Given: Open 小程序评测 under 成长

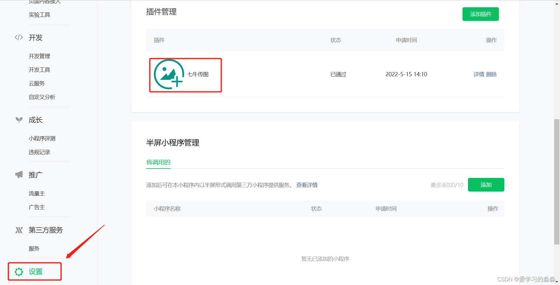Looking at the screenshot, I should tap(42, 138).
